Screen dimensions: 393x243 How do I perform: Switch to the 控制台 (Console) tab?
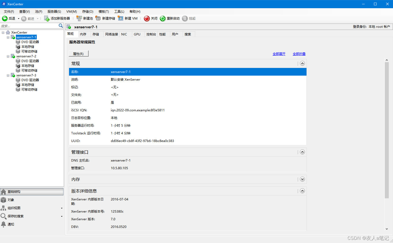point(151,34)
